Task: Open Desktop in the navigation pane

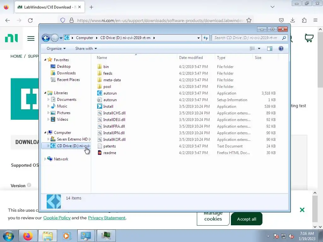Action: click(64, 66)
